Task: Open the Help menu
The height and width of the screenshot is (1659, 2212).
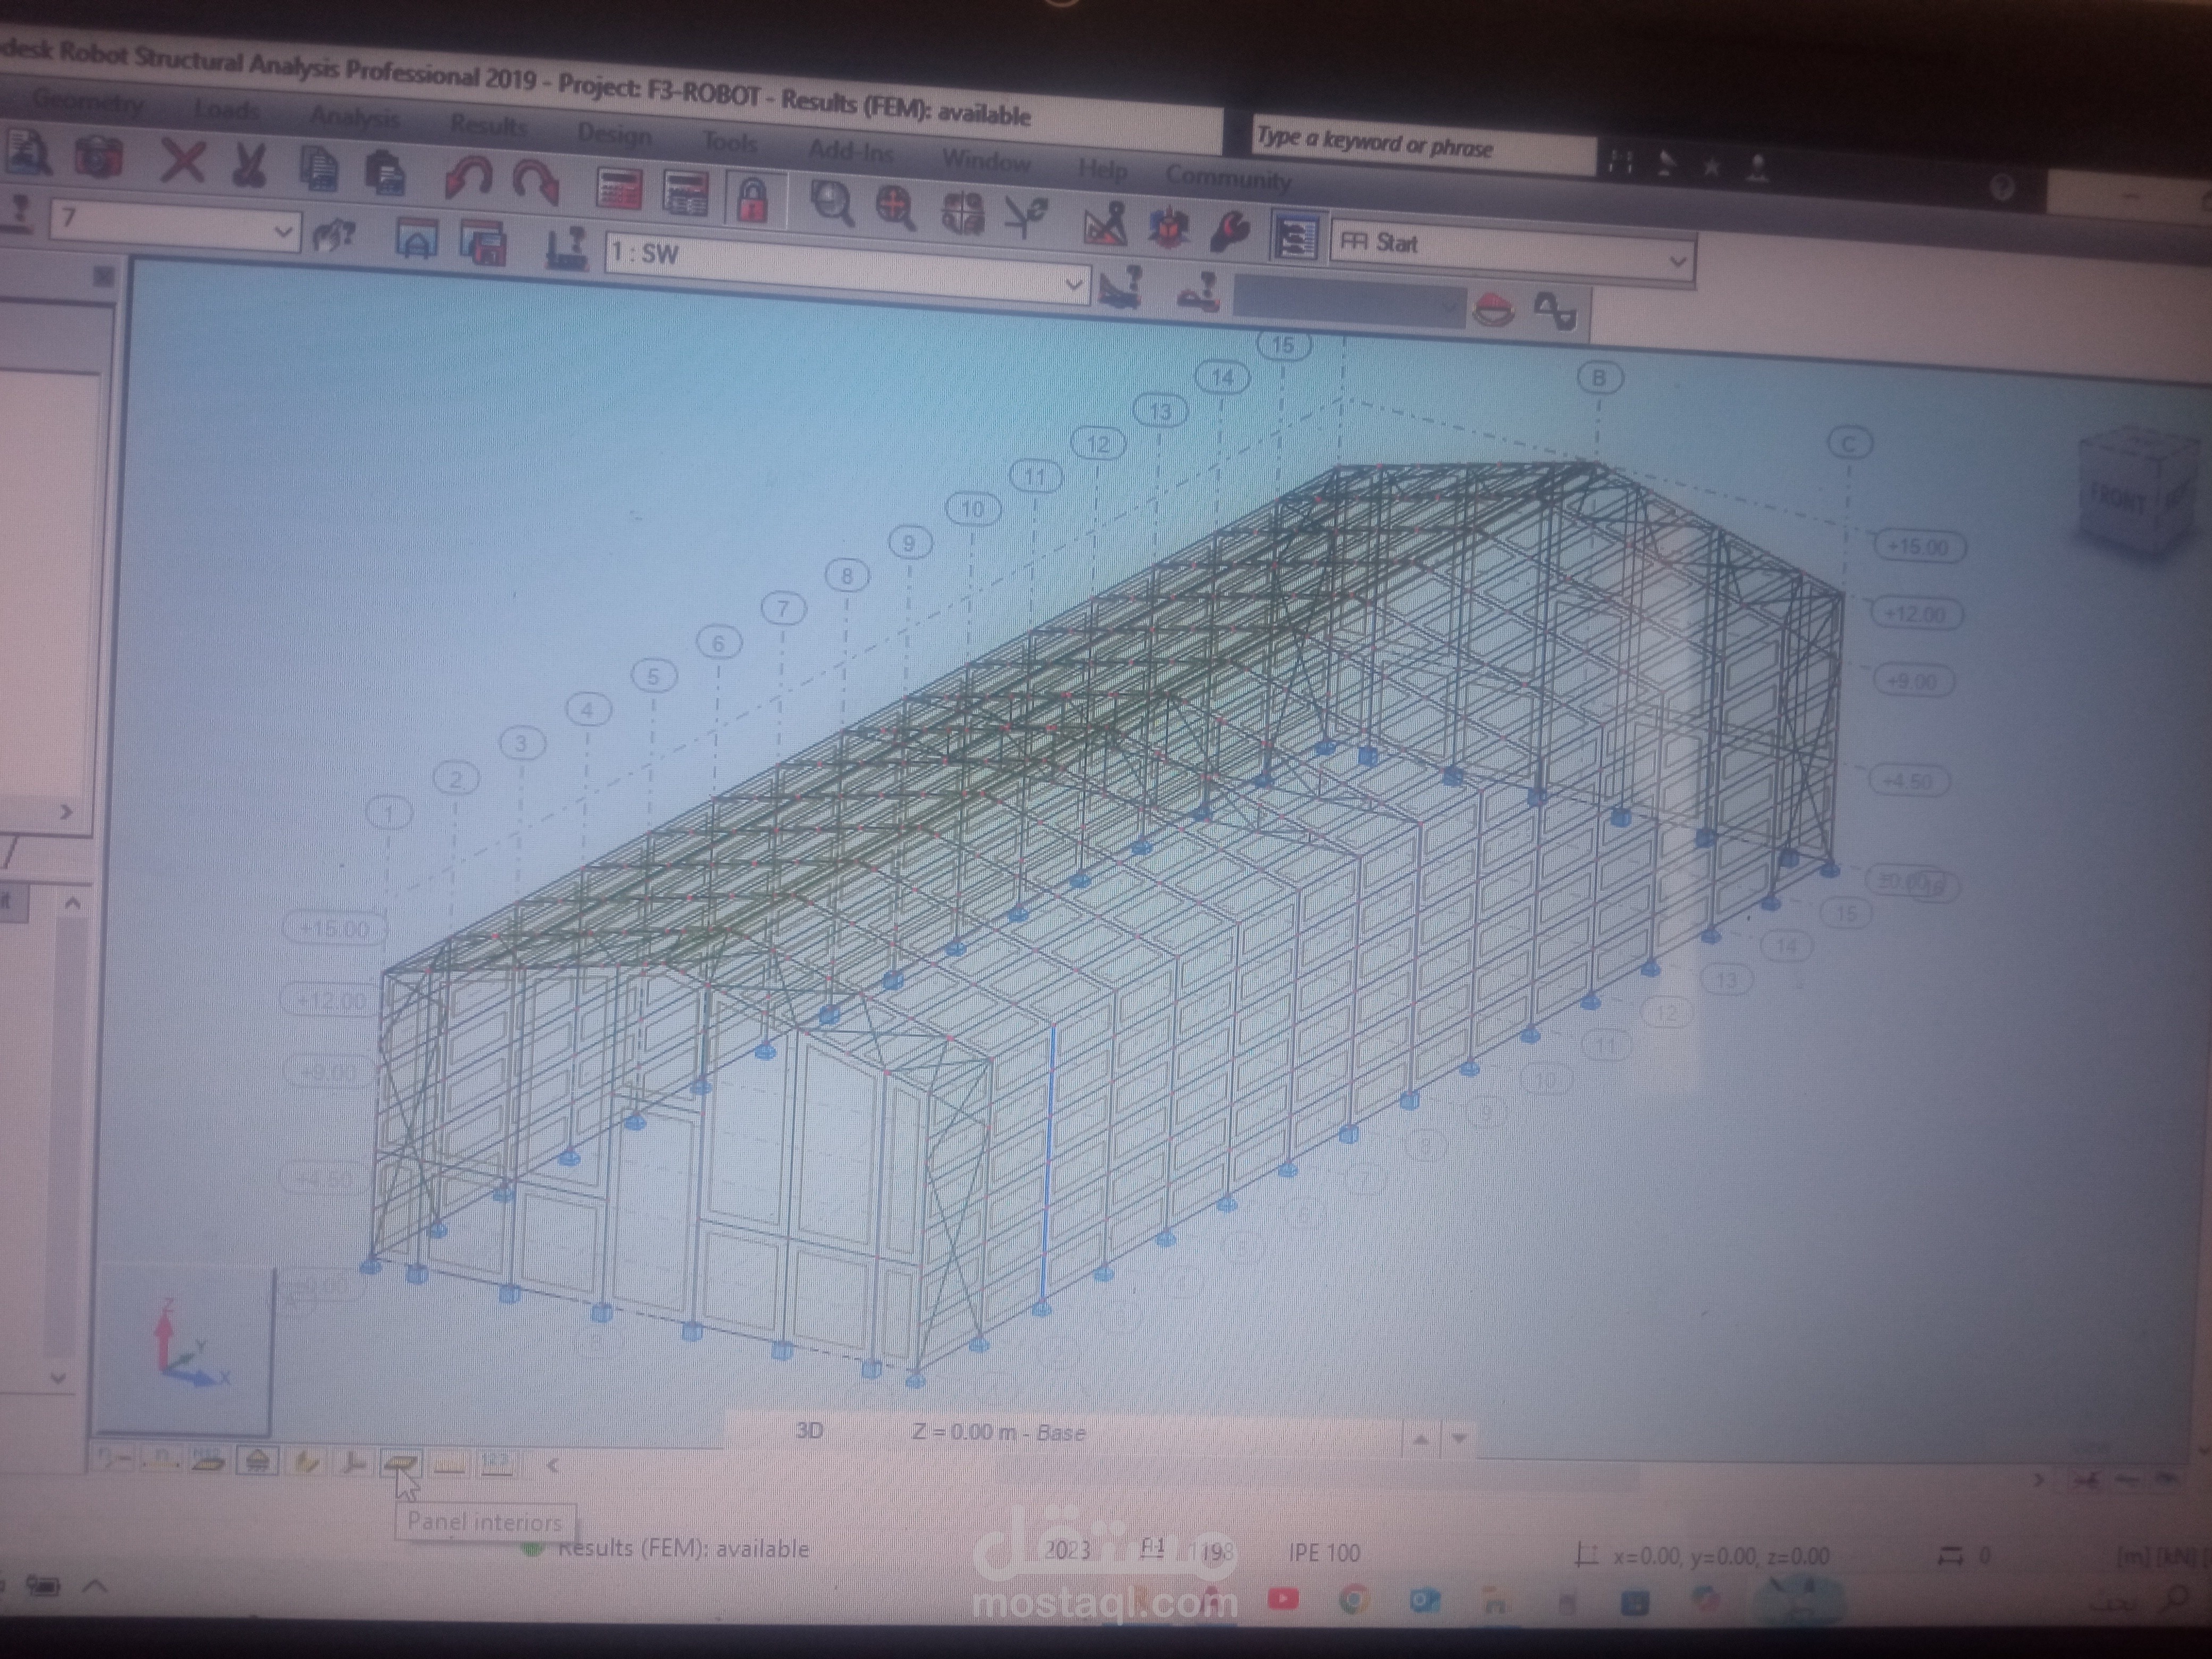Action: (1102, 170)
